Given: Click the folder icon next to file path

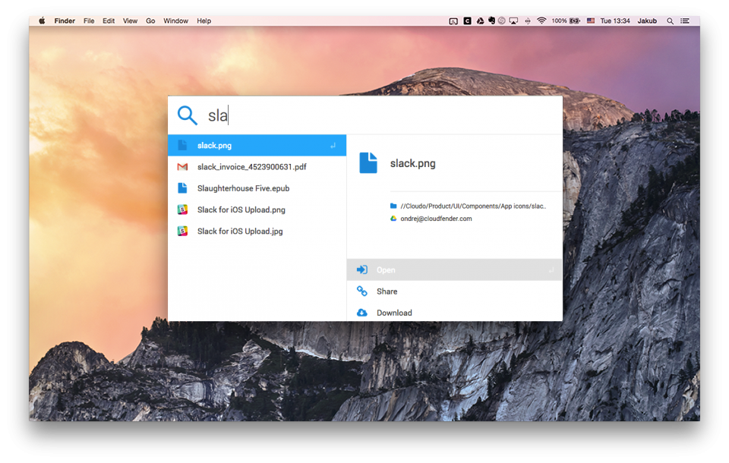Looking at the screenshot, I should [393, 206].
